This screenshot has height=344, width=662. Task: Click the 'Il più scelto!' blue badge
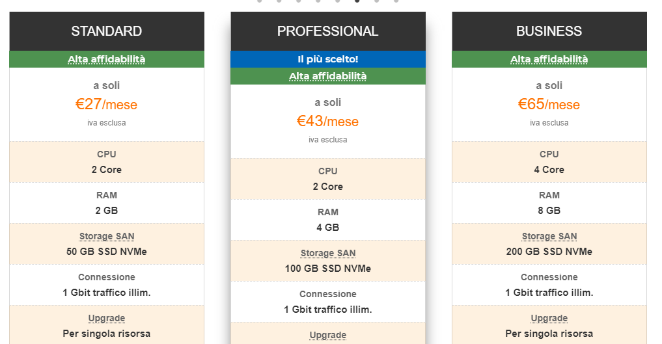[x=328, y=59]
